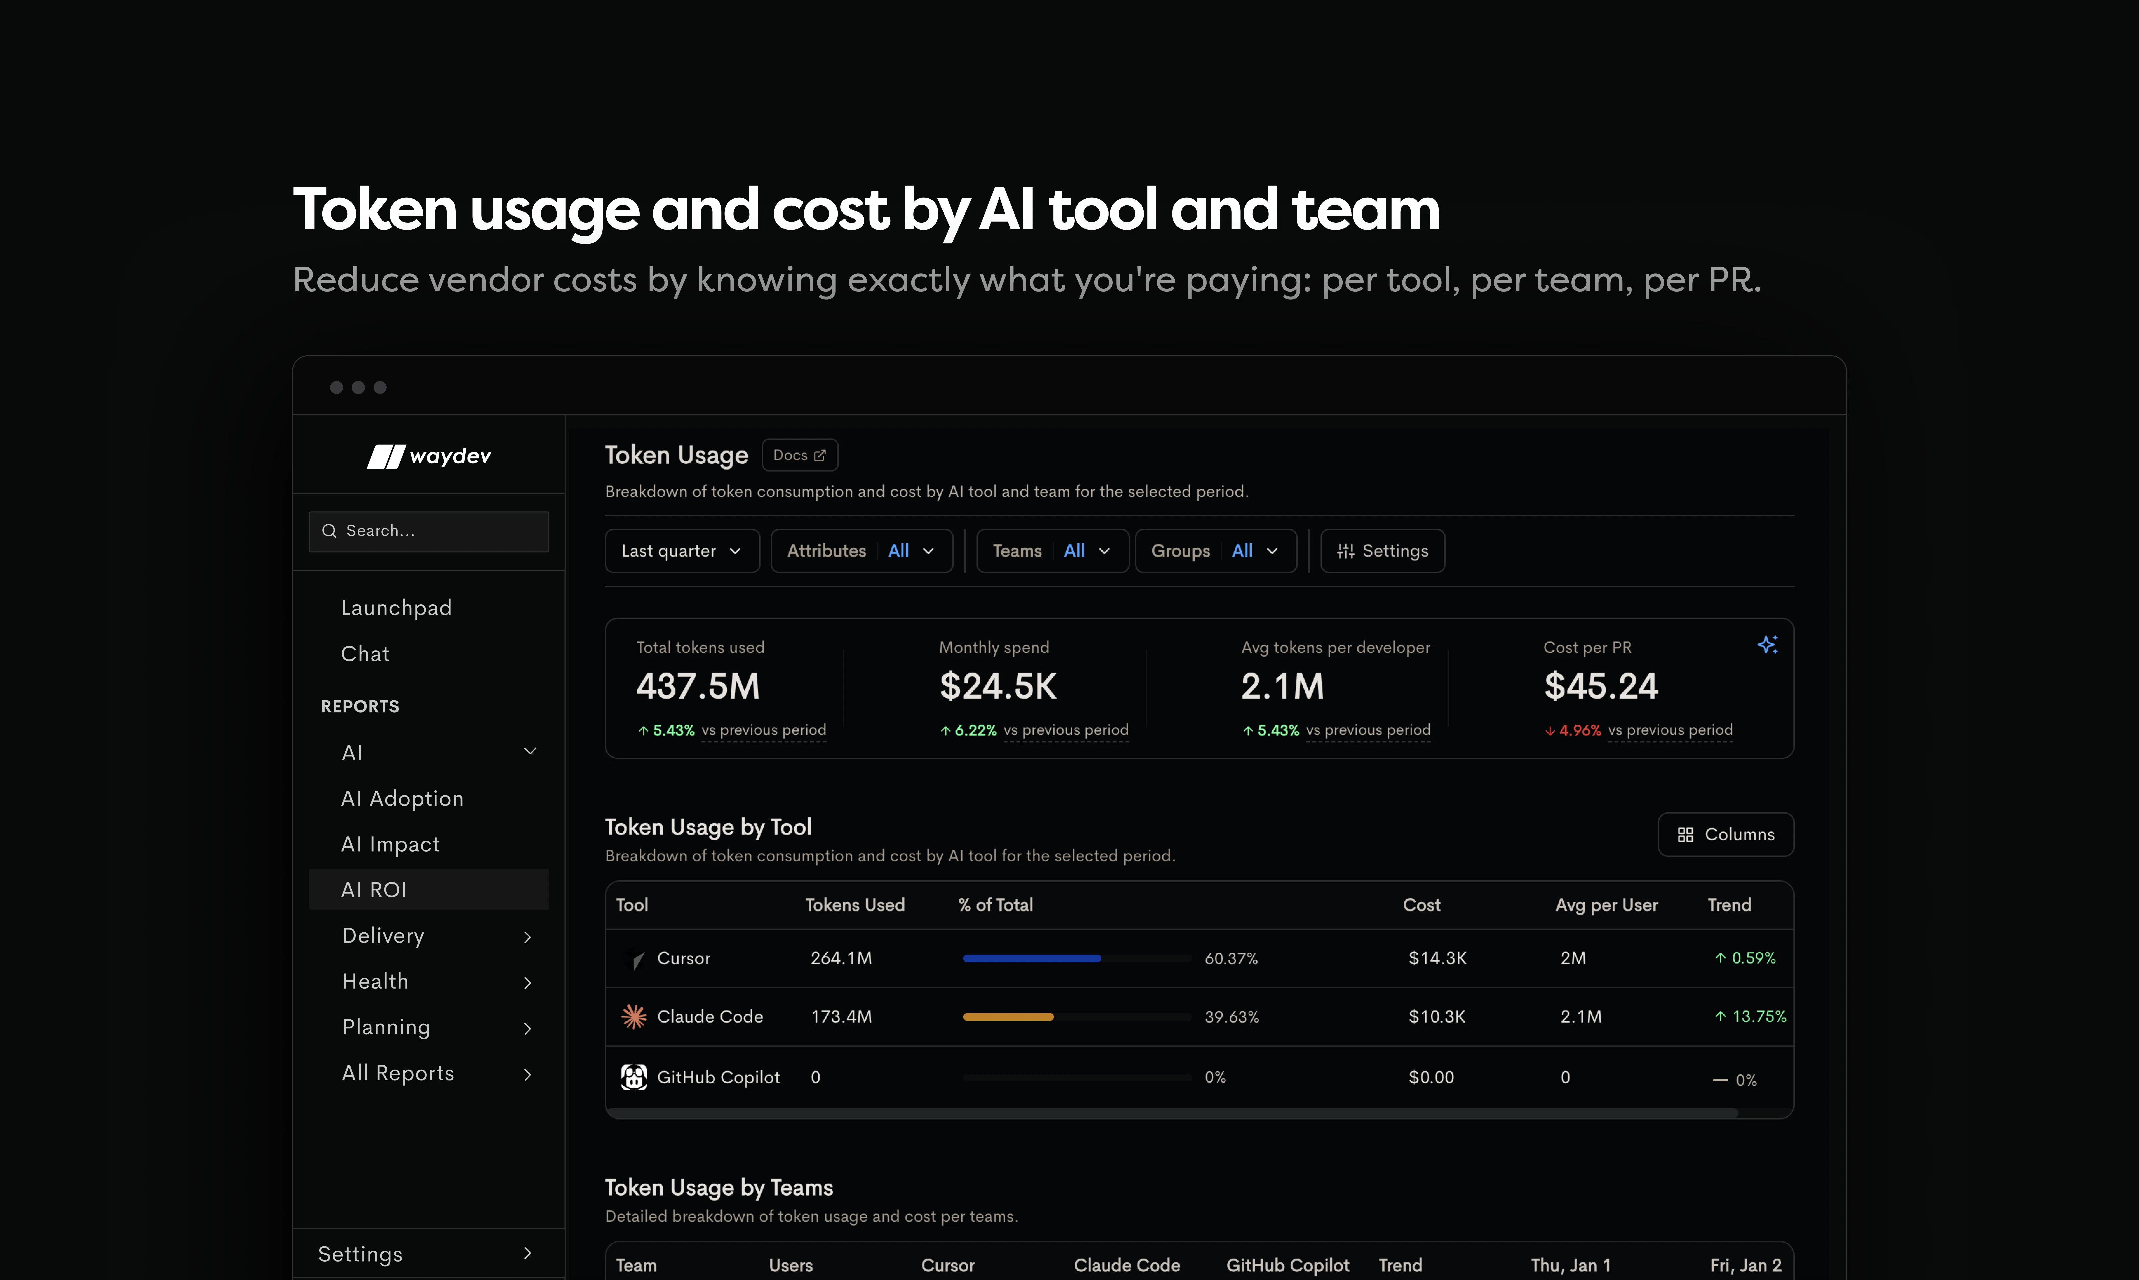Select the AI ROI report

429,889
